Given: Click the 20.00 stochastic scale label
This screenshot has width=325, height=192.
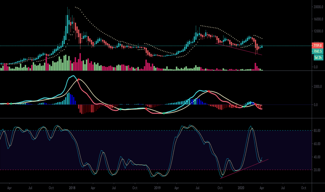Looking at the screenshot, I should tap(317, 170).
